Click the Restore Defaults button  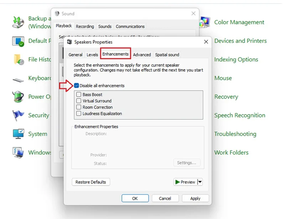point(91,182)
